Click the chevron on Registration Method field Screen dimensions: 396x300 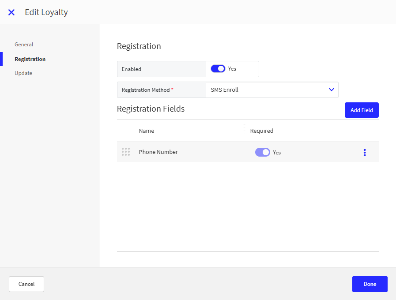click(331, 90)
